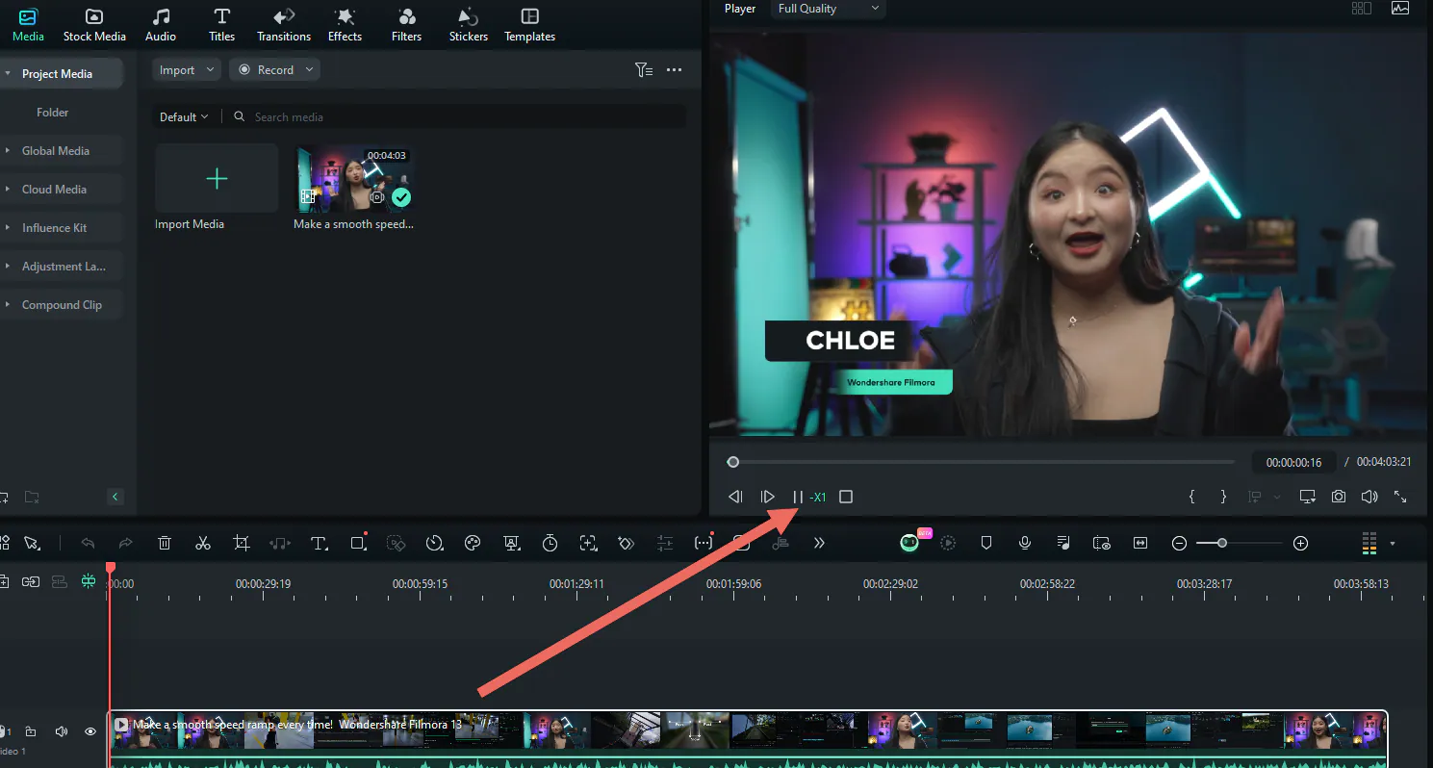The height and width of the screenshot is (768, 1433).
Task: Open the Record dropdown
Action: click(274, 69)
